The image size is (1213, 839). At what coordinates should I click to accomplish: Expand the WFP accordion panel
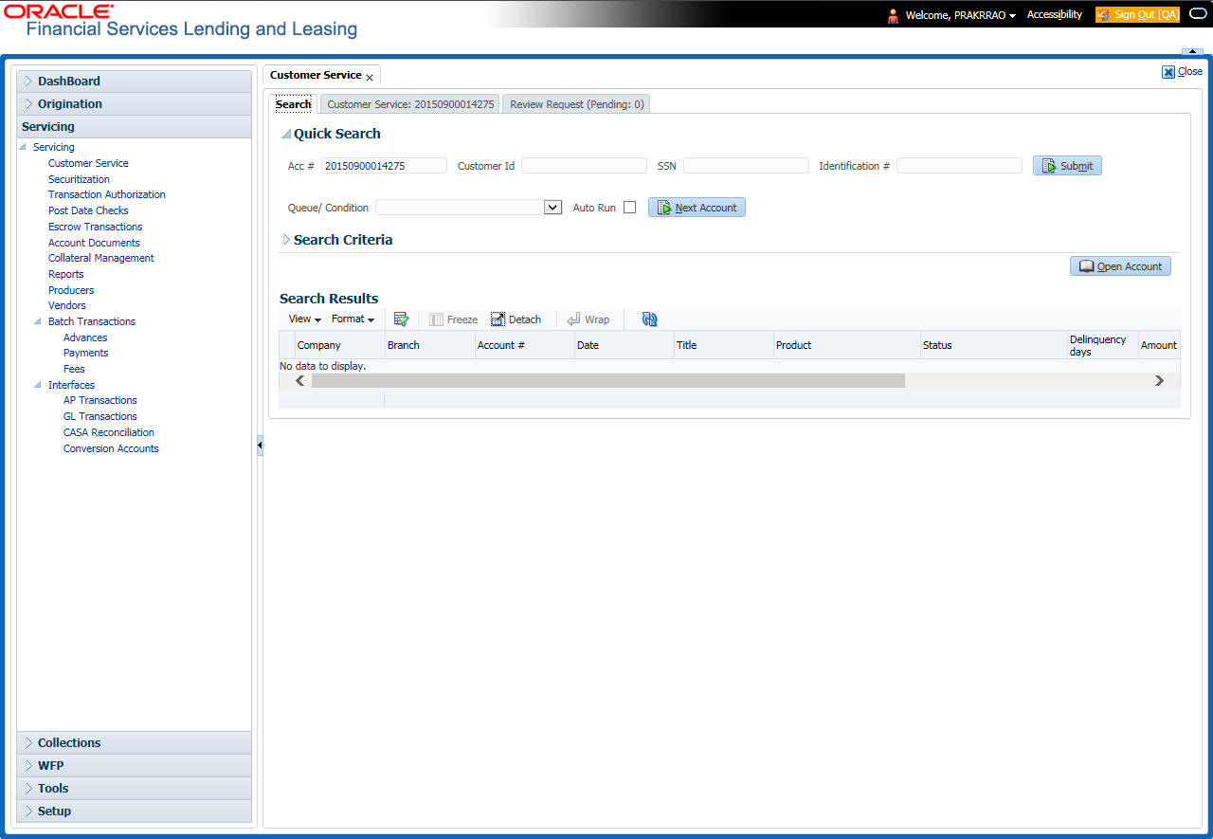tap(134, 766)
